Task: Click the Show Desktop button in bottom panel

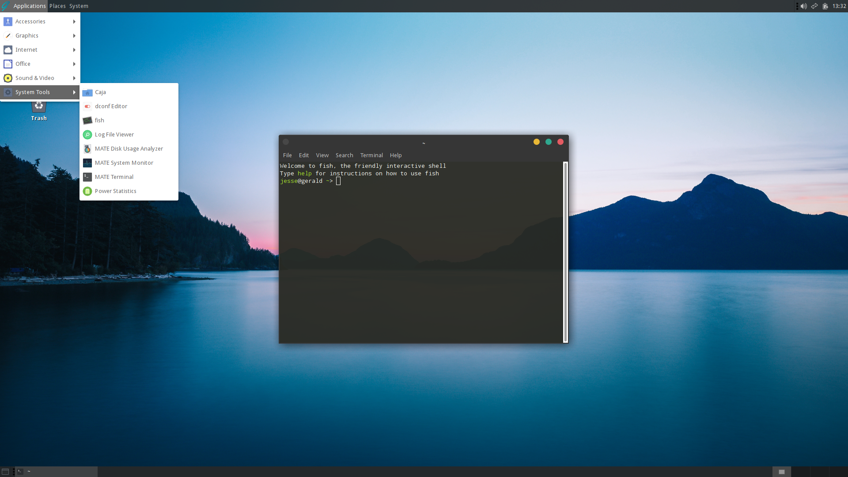Action: click(5, 472)
